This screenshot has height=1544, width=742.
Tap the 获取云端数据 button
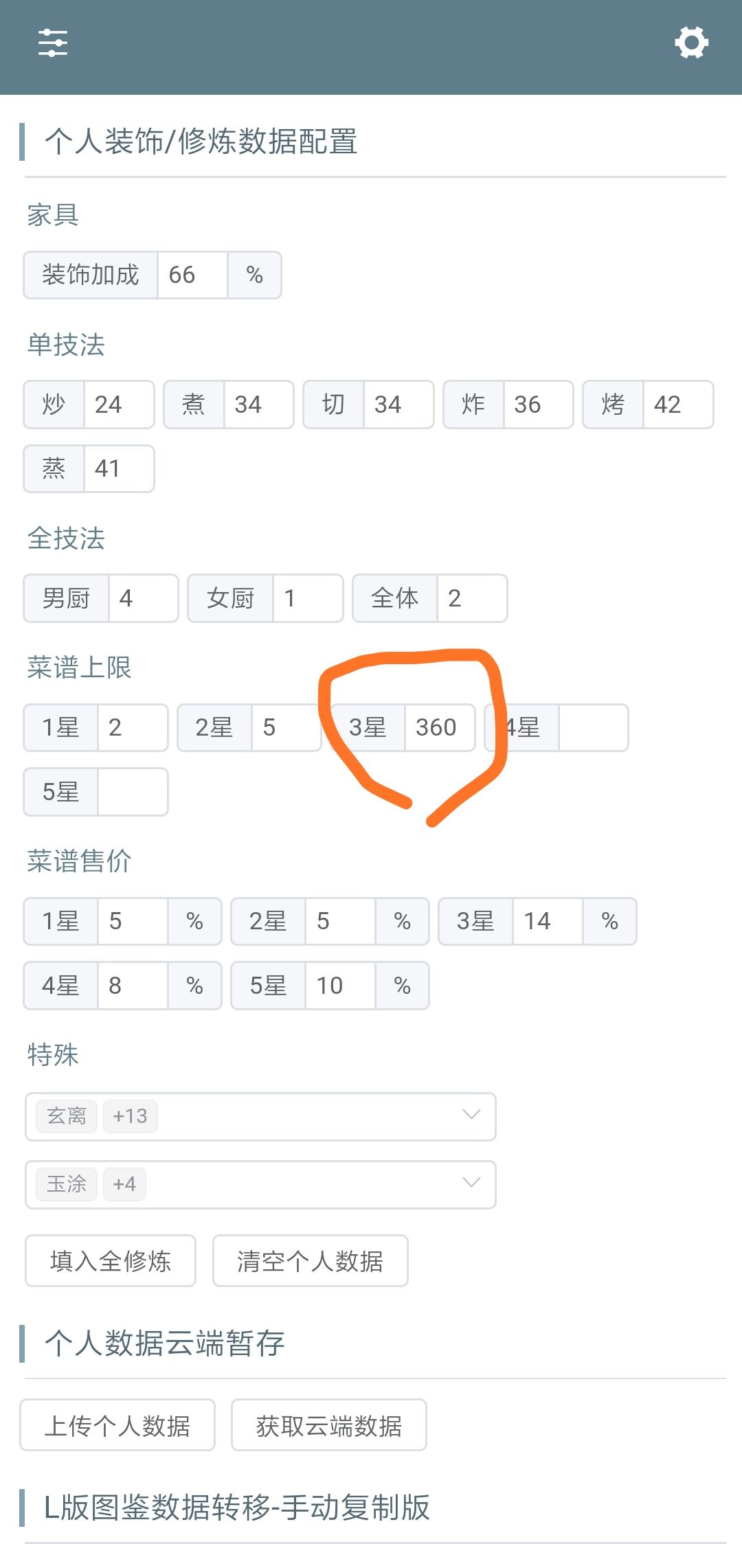tap(328, 1425)
